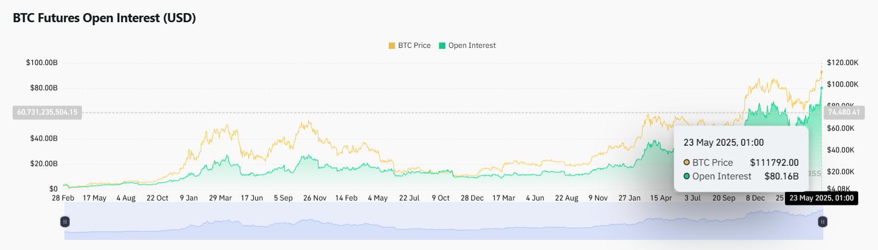Viewport: 878px width, 250px height.
Task: Click the 4 Aug date axis label
Action: 126,198
